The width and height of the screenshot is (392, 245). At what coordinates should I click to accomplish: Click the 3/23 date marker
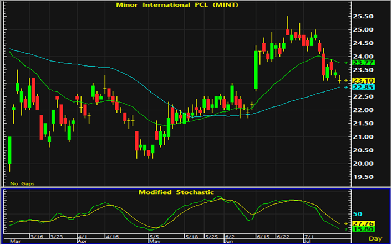point(57,237)
